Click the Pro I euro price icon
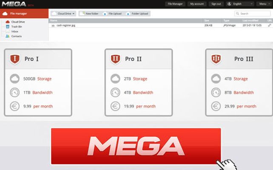The height and width of the screenshot is (170, 273). pyautogui.click(x=14, y=106)
